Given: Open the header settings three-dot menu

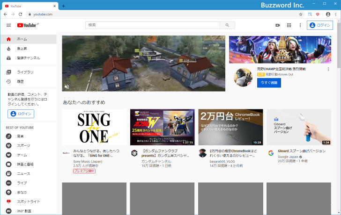Looking at the screenshot, I should pyautogui.click(x=300, y=25).
